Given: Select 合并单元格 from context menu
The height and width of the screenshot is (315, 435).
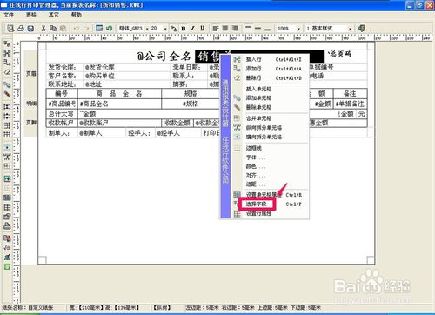Looking at the screenshot, I should [258, 118].
